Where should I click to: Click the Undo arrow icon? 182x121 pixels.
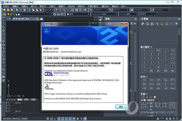pyautogui.click(x=46, y=10)
